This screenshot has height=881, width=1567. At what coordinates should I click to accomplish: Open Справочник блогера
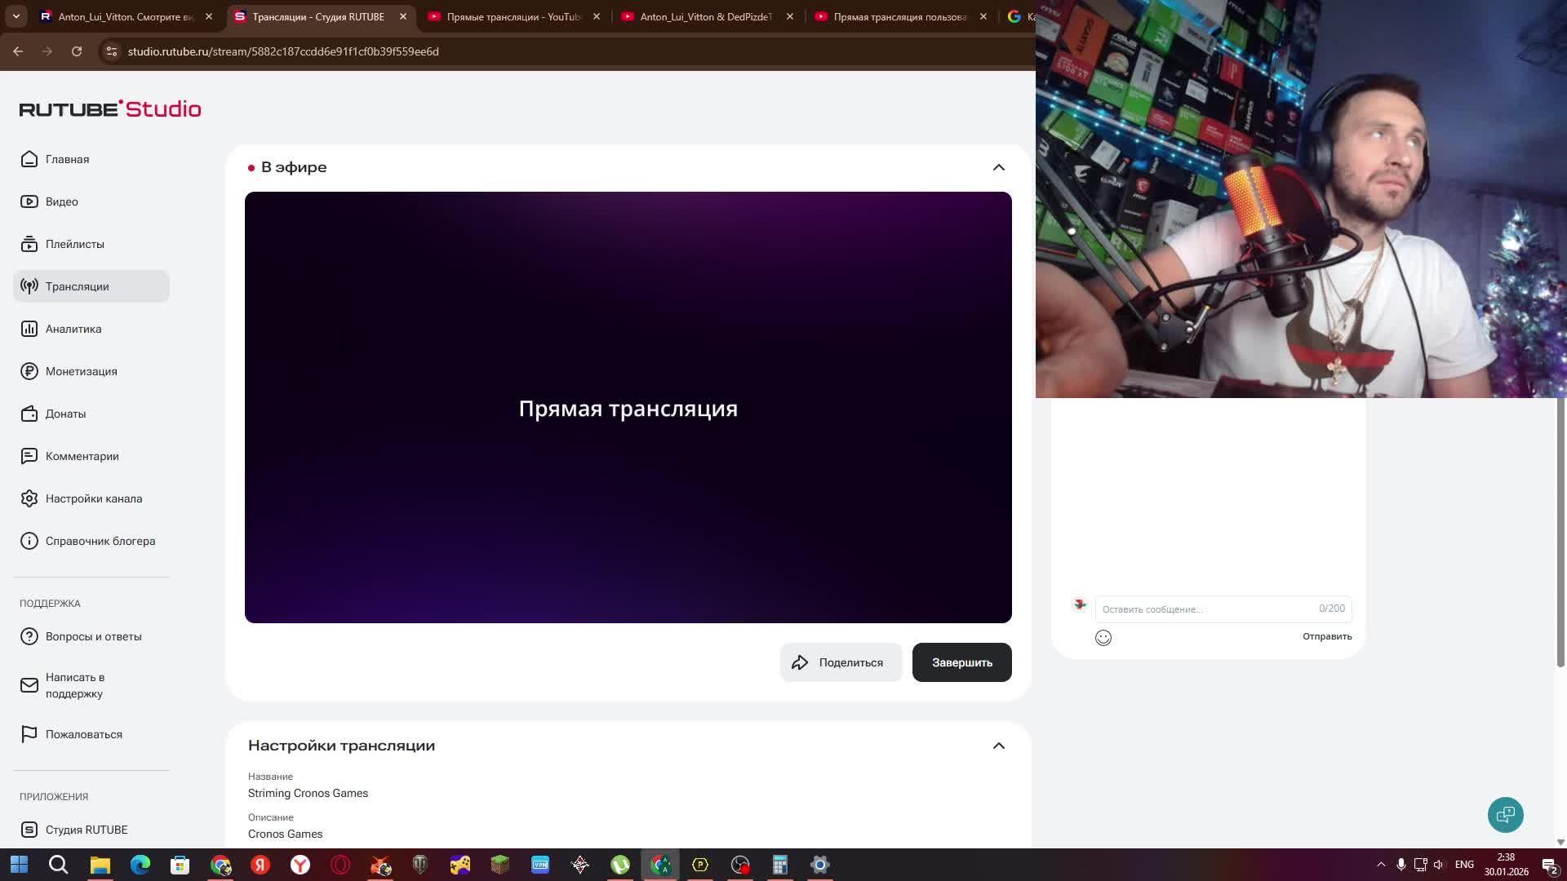point(100,541)
